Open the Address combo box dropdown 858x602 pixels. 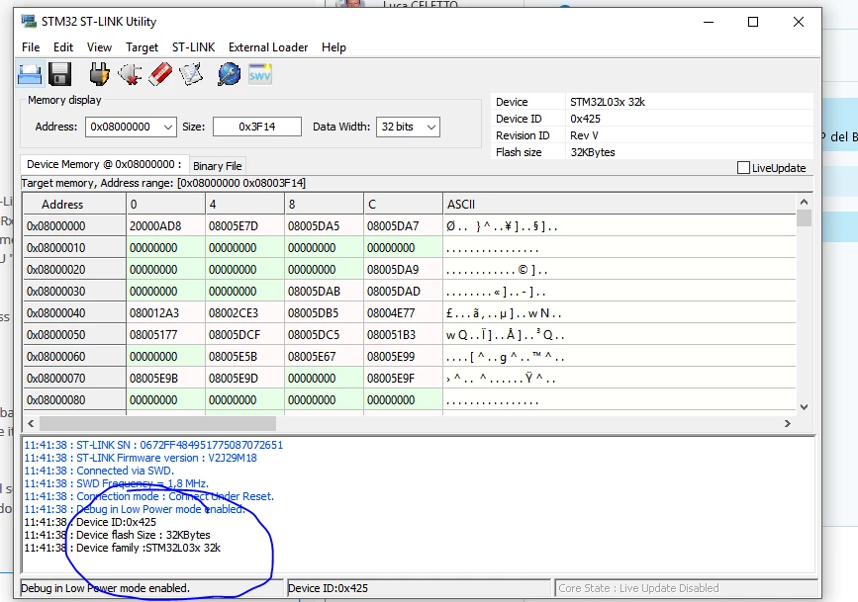(x=168, y=127)
